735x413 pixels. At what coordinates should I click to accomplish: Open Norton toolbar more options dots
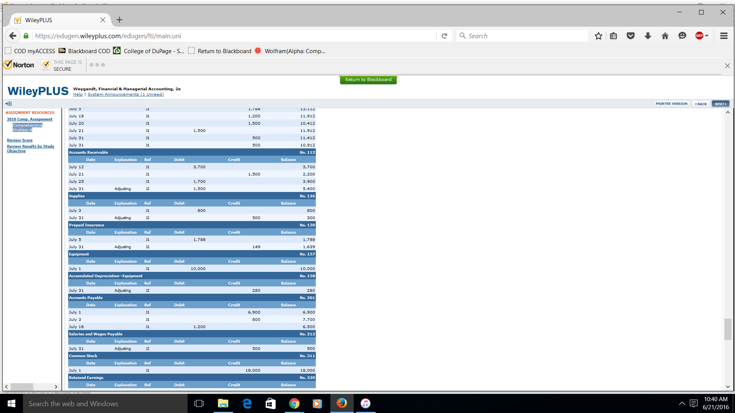pyautogui.click(x=97, y=65)
